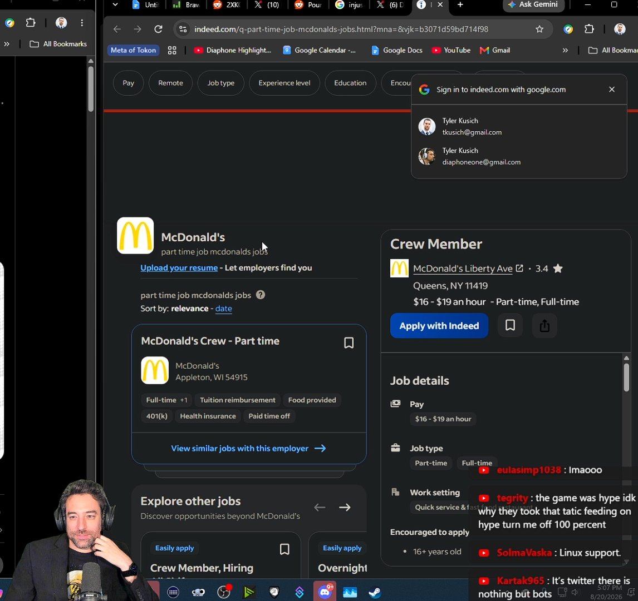The image size is (638, 601).
Task: Save Crew Member, Hiring job bookmark
Action: [x=284, y=549]
